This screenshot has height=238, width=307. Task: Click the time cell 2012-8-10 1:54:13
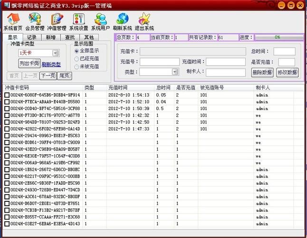(x=129, y=95)
